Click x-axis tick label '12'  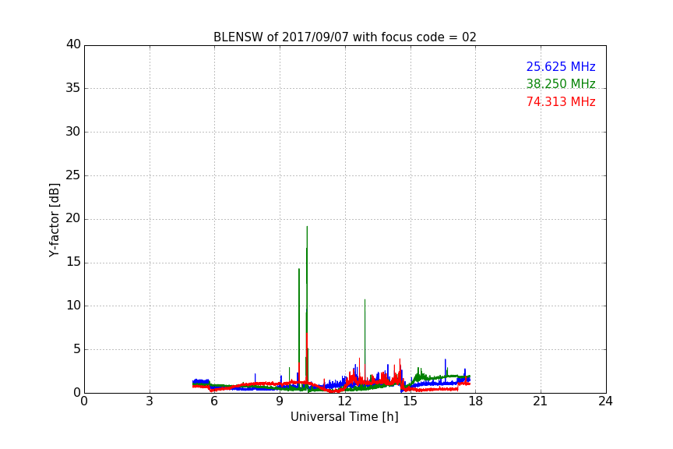click(345, 401)
